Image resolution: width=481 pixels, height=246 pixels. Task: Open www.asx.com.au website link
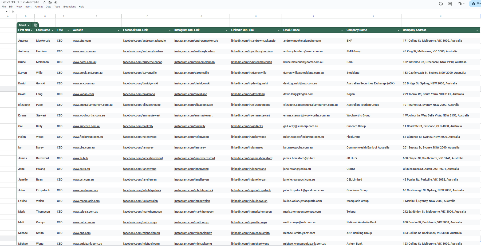click(x=84, y=84)
